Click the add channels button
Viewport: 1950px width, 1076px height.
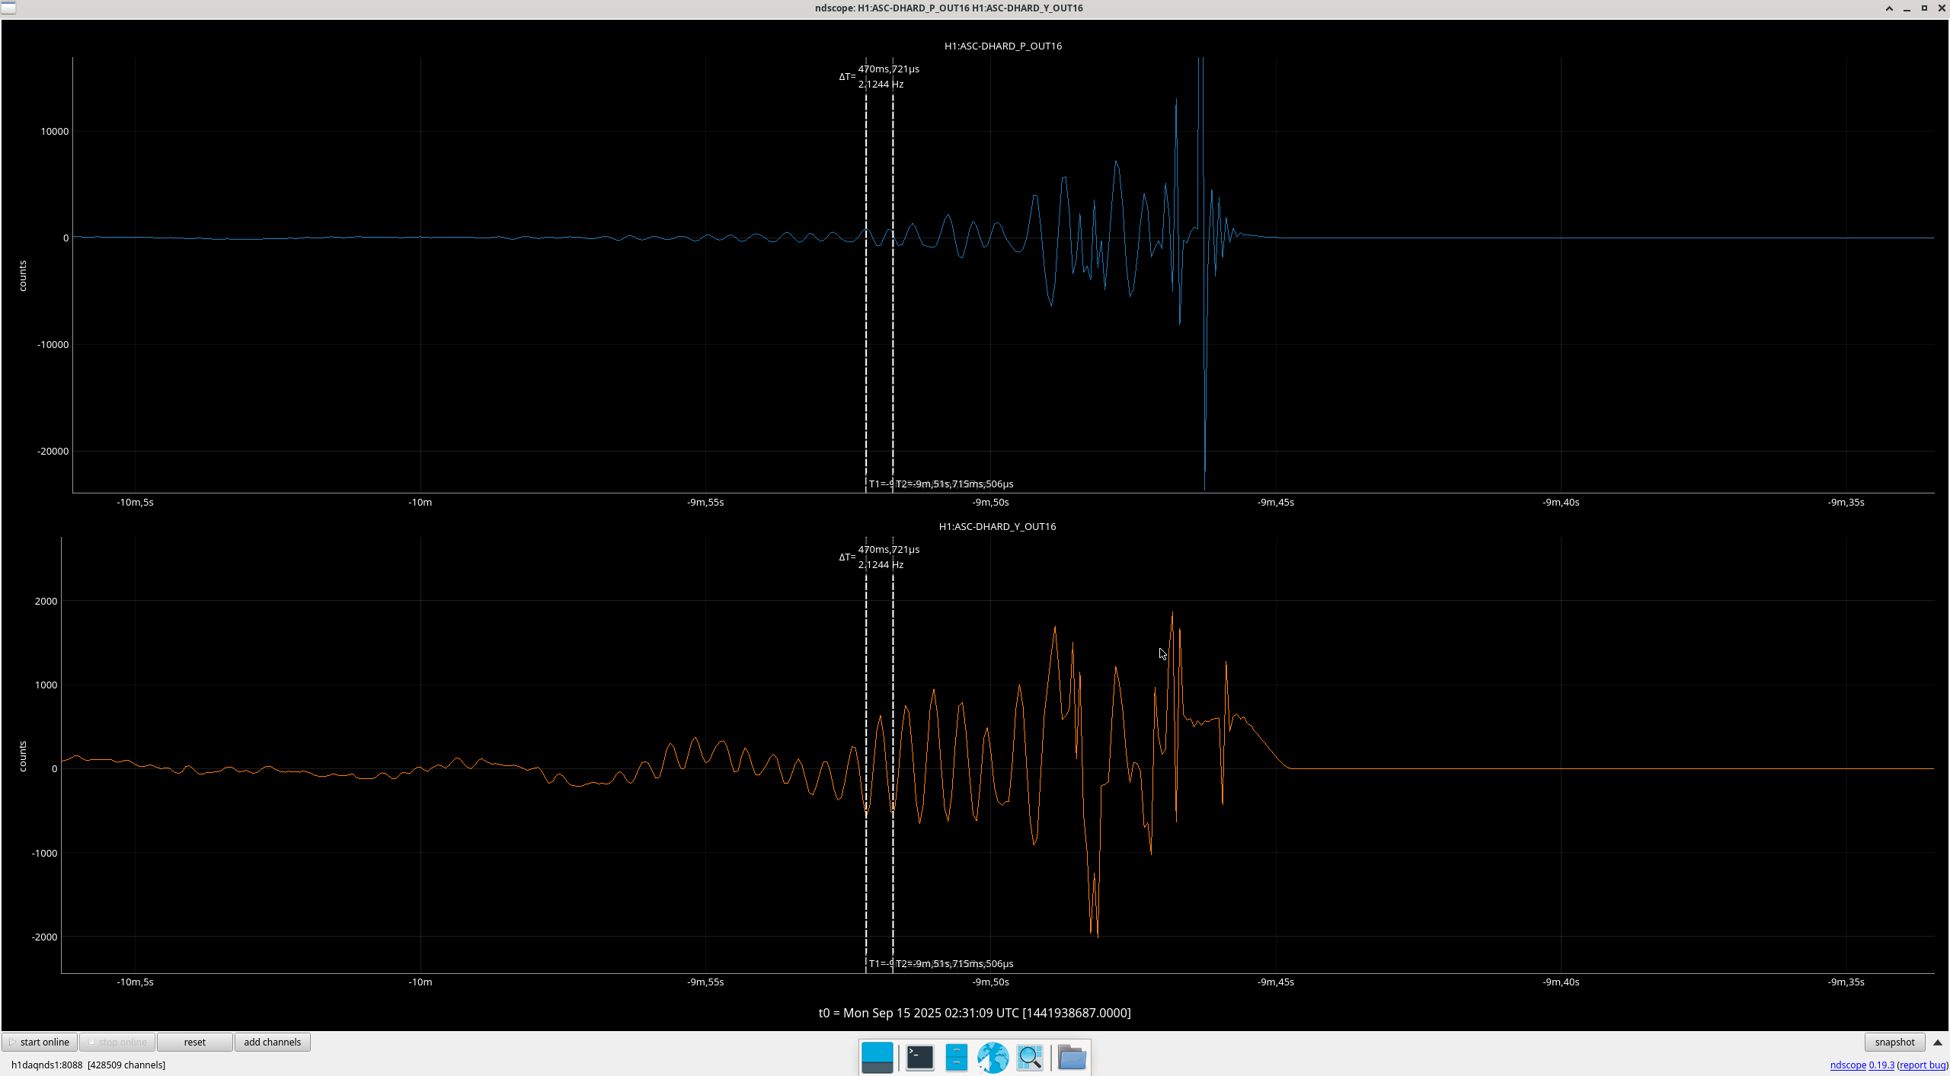tap(272, 1042)
